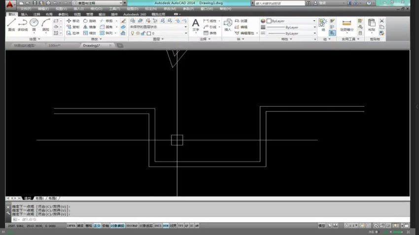
Task: Click the Print icon in quick access toolbar
Action: pyautogui.click(x=48, y=3)
